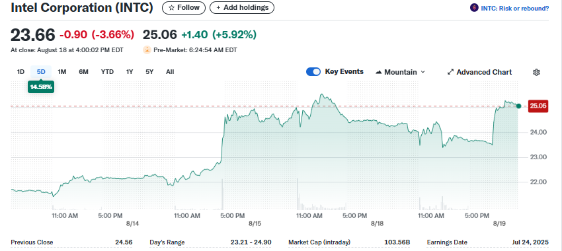Click the Earnings Date label
Image resolution: width=562 pixels, height=251 pixels.
447,242
